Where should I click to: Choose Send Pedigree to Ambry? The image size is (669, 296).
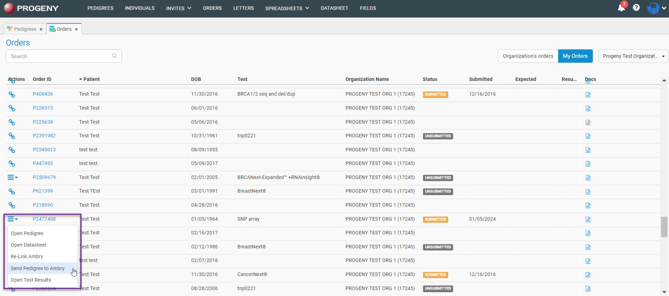(37, 269)
